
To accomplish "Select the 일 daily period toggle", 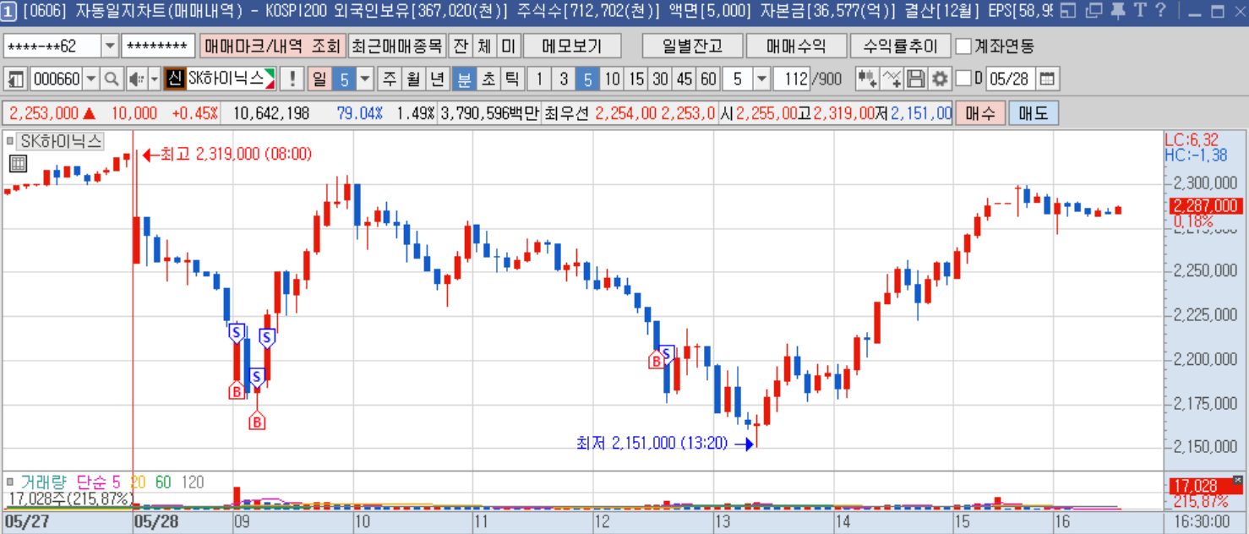I will point(319,79).
